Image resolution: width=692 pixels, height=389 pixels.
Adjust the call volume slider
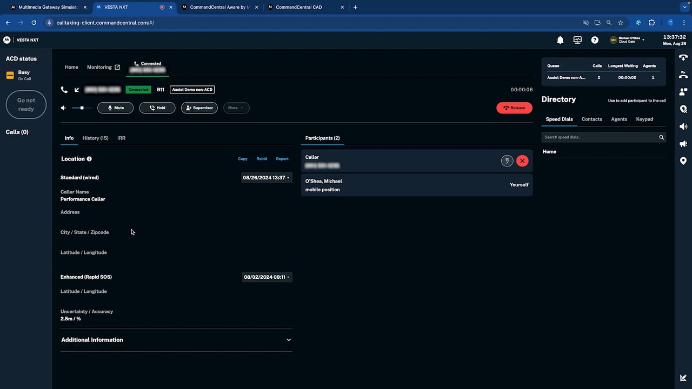tap(82, 108)
